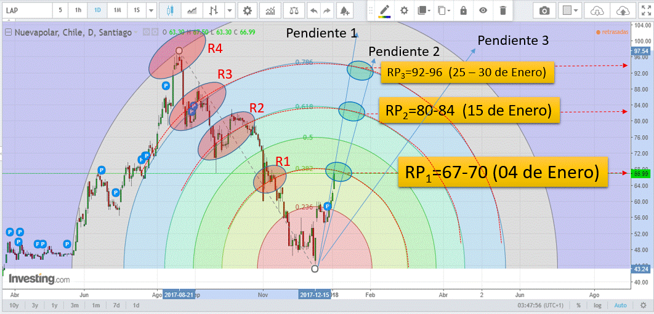
Task: Click second small legend icon after Santiago title
Action: pyautogui.click(x=155, y=32)
